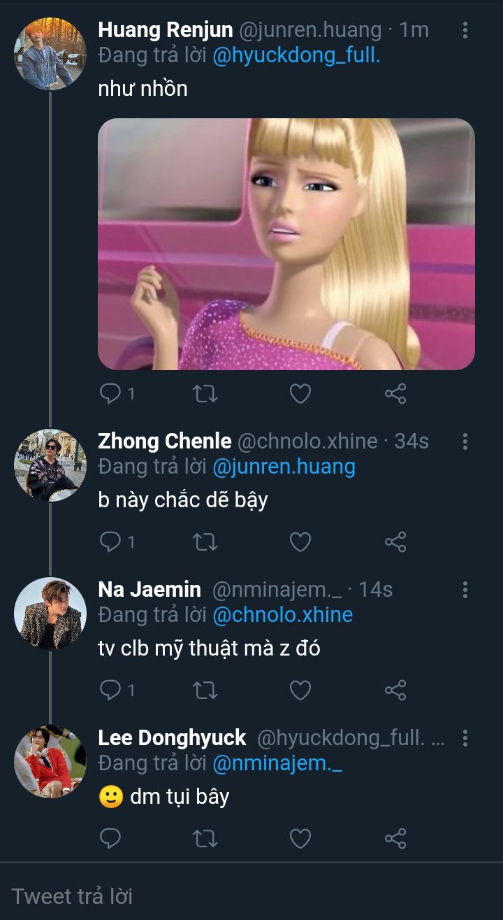This screenshot has height=920, width=503.
Task: Reply to Huang Renjun's tweet
Action: (110, 394)
